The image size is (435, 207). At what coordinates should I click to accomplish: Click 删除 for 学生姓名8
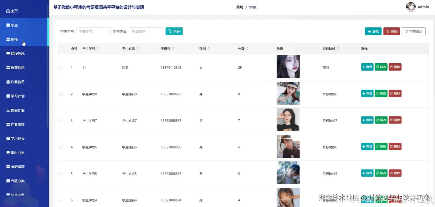[395, 94]
